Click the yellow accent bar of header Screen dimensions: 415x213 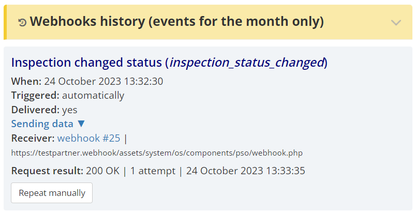point(5,22)
